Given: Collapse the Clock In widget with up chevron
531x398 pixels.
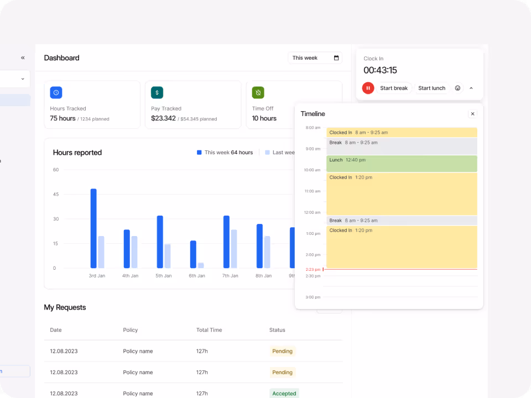Looking at the screenshot, I should 471,88.
